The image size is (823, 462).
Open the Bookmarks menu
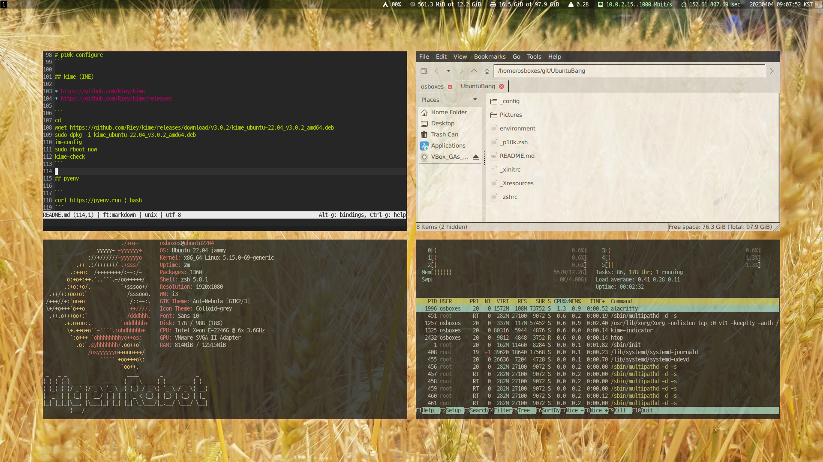click(x=490, y=56)
